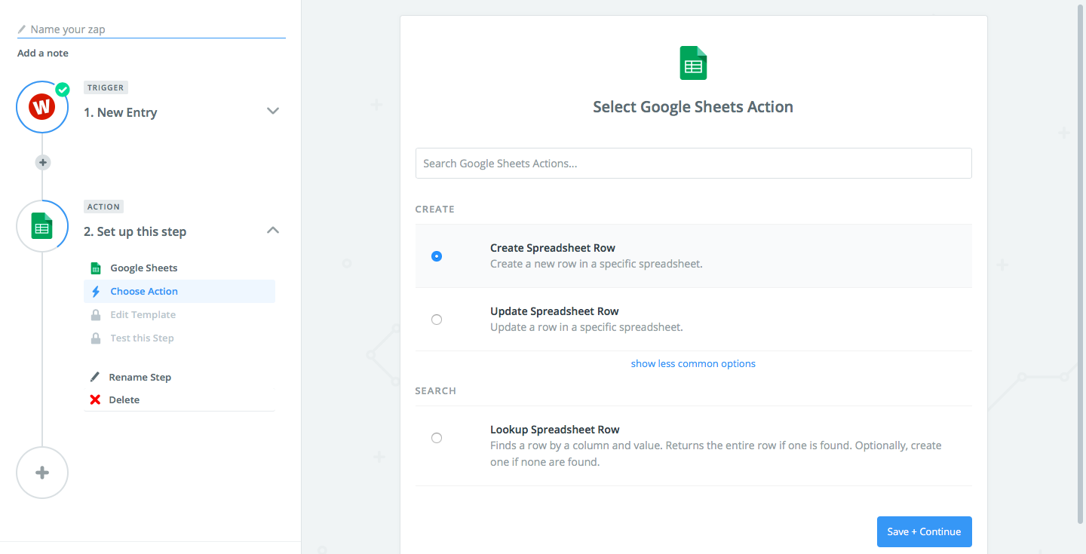The image size is (1086, 554).
Task: Click the Google Sheets action step icon
Action: coord(42,226)
